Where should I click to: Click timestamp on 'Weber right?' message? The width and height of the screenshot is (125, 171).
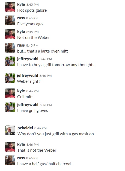46,76
